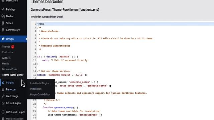Open the Customizer submenu link
This screenshot has height=120, width=214.
tap(8, 52)
